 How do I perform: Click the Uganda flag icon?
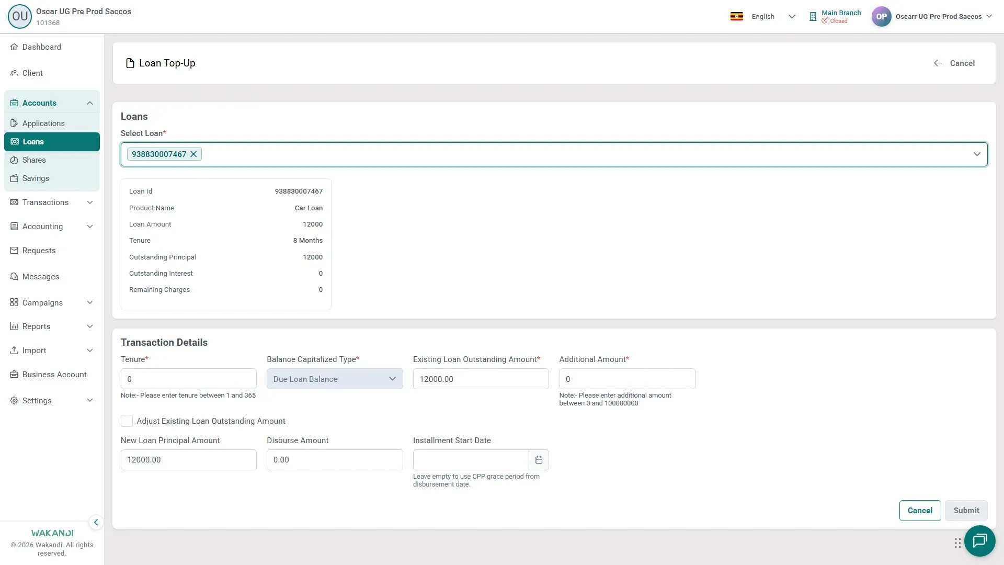click(737, 16)
